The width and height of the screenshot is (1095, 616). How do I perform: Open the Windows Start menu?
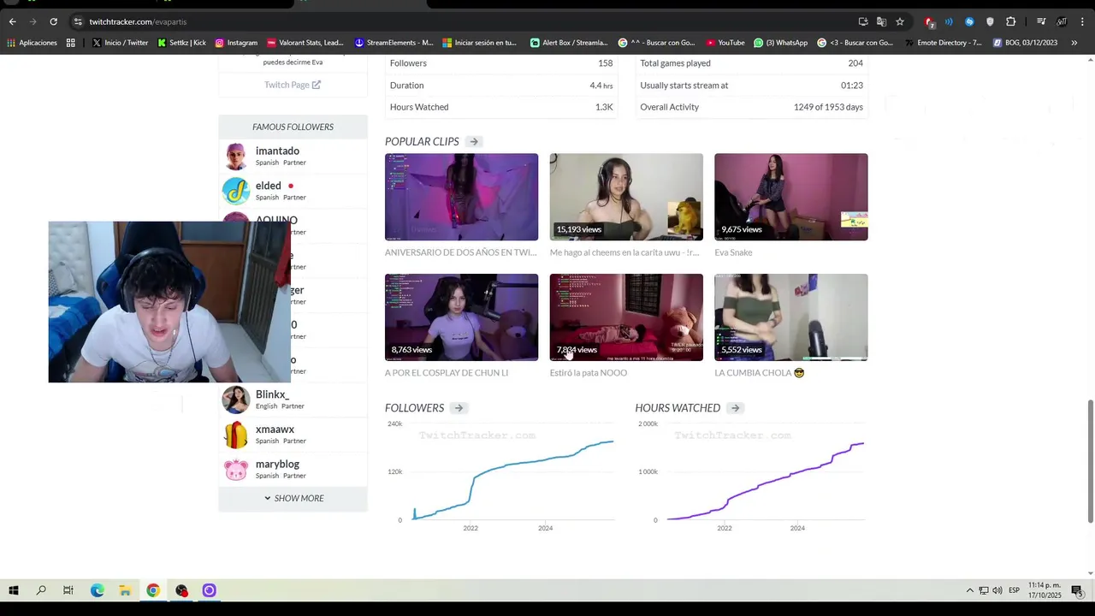[14, 590]
